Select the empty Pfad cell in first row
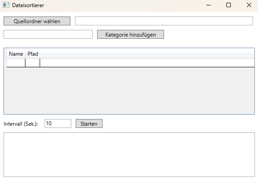This screenshot has height=193, width=258. click(33, 63)
